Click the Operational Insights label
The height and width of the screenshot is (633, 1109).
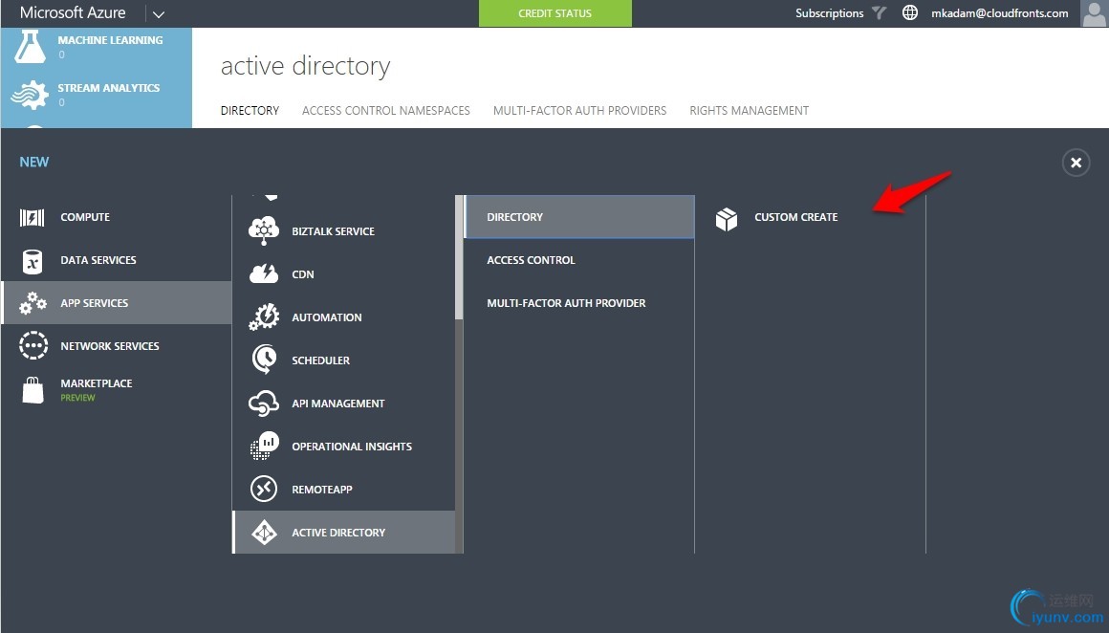(x=352, y=447)
